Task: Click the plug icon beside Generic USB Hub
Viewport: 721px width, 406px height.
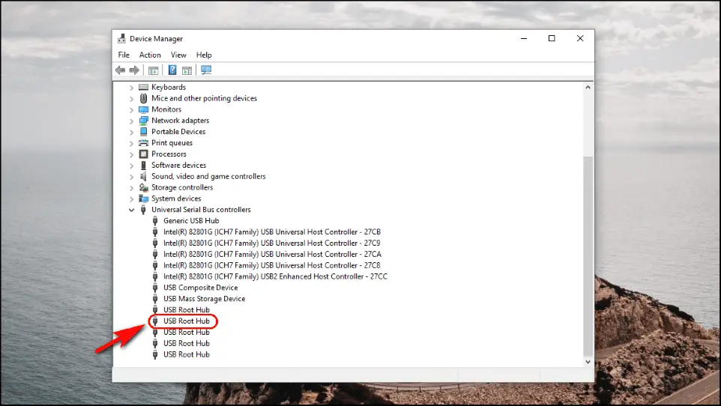Action: coord(155,221)
